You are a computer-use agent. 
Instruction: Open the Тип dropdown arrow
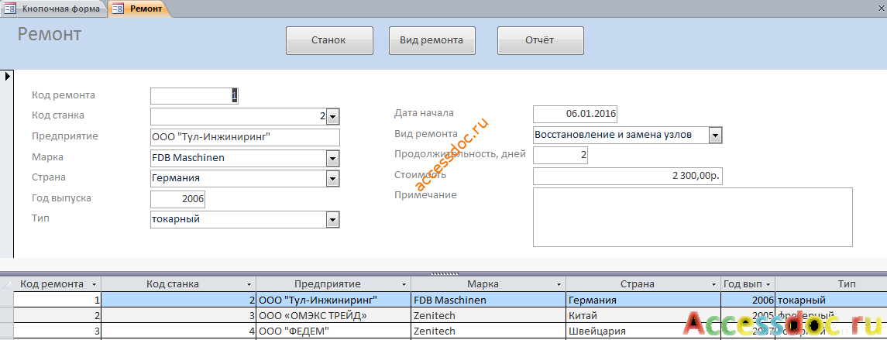point(333,220)
